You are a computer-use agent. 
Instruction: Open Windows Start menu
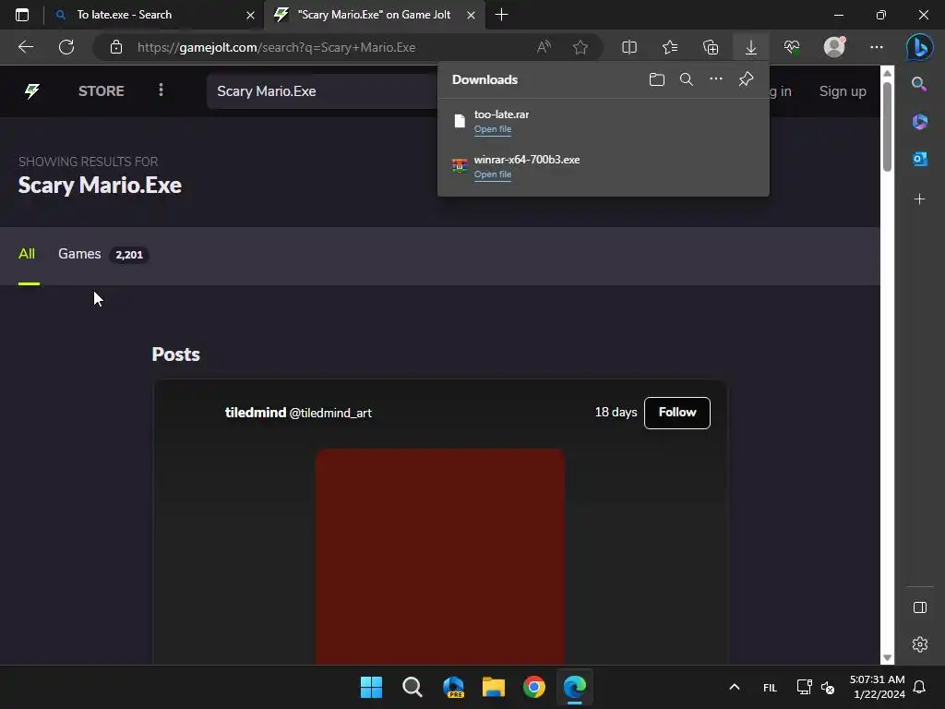[371, 687]
